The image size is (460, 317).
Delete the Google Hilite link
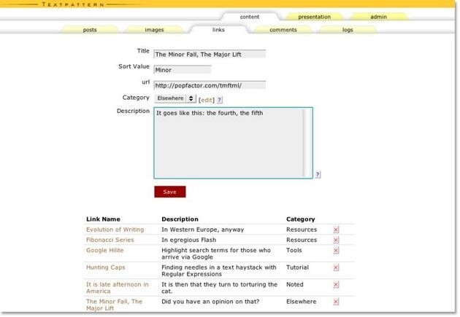[336, 250]
